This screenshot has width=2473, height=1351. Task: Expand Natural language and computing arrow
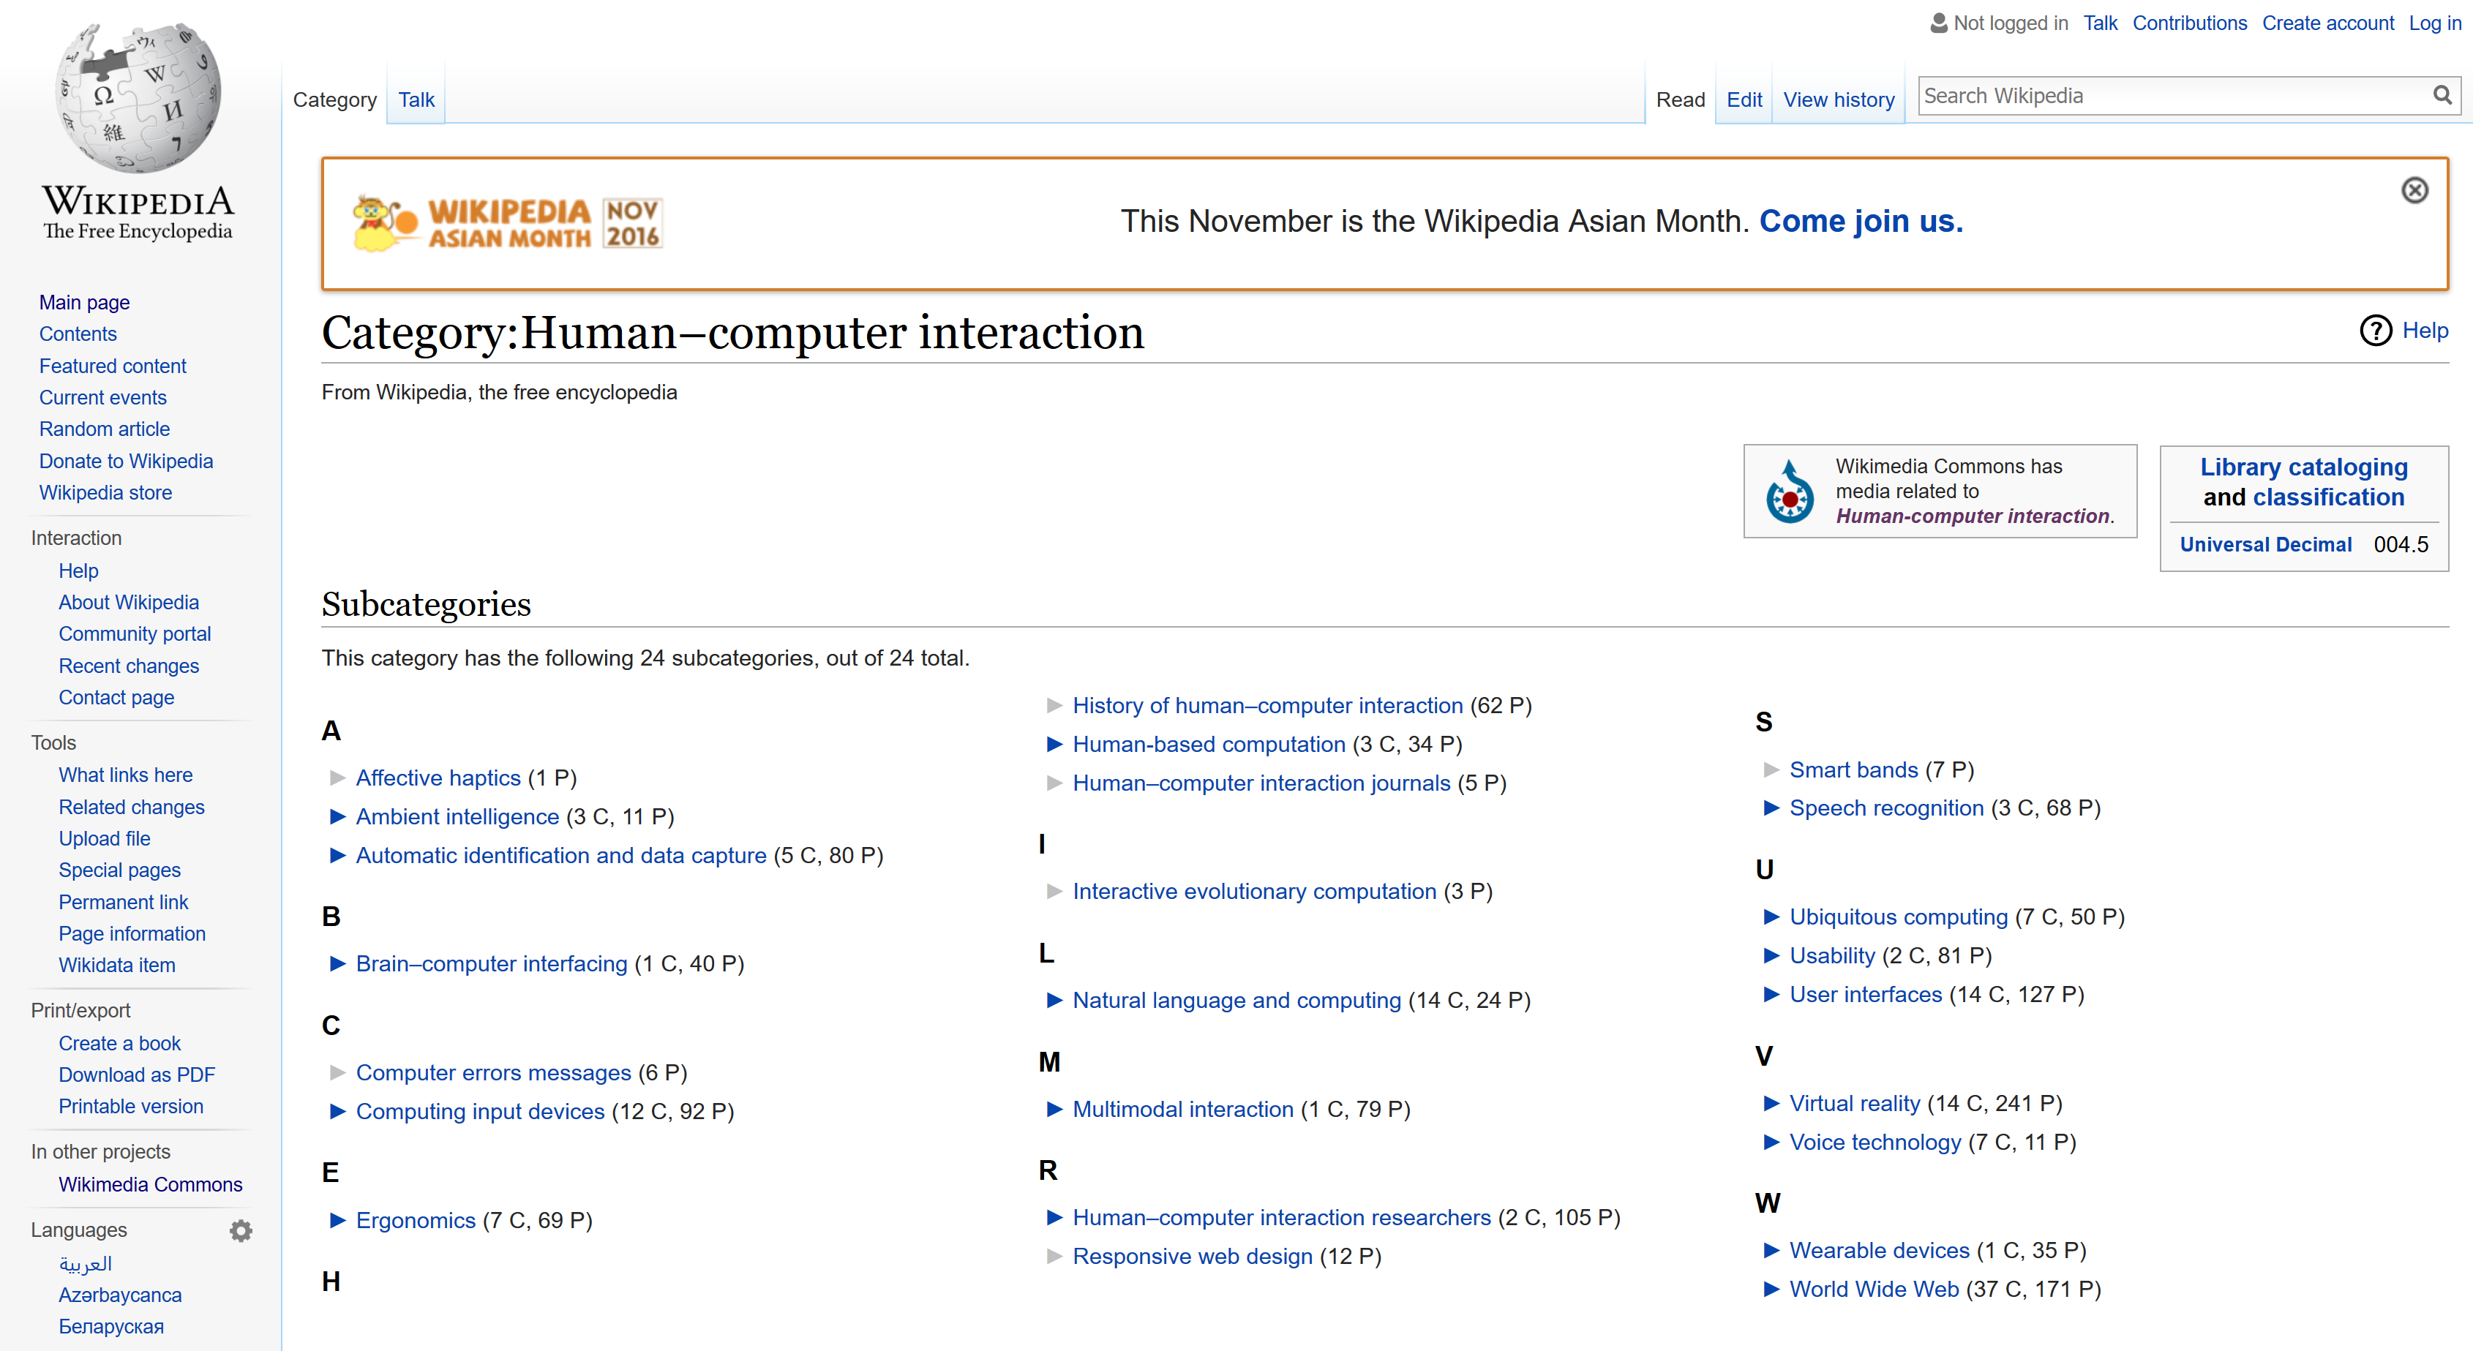click(x=1054, y=1001)
